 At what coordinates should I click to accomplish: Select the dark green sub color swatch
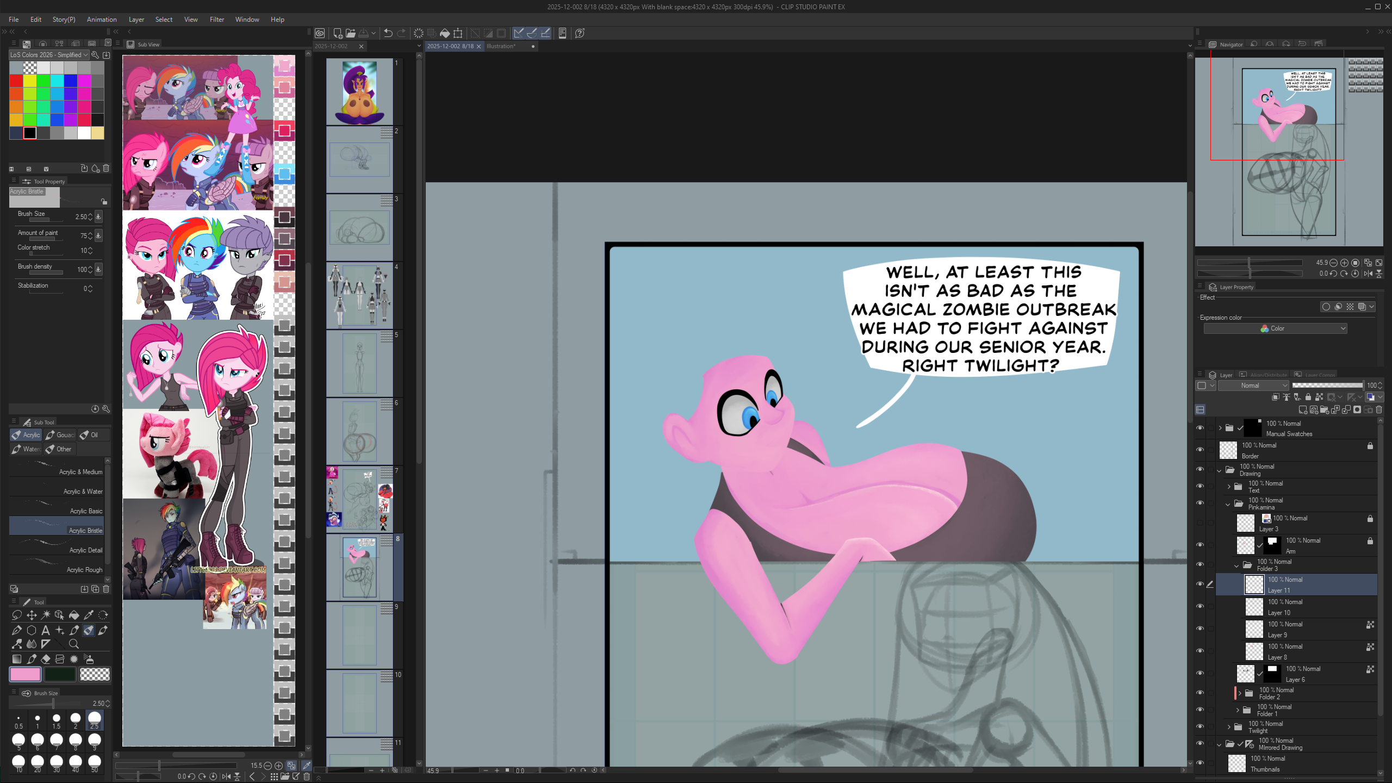pyautogui.click(x=60, y=674)
